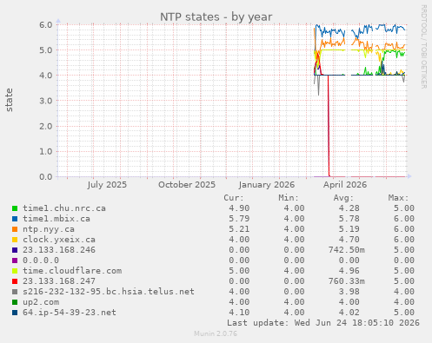This screenshot has width=432, height=343.
Task: Click the lime time.cloudflare.com legend swatch
Action: point(15,271)
